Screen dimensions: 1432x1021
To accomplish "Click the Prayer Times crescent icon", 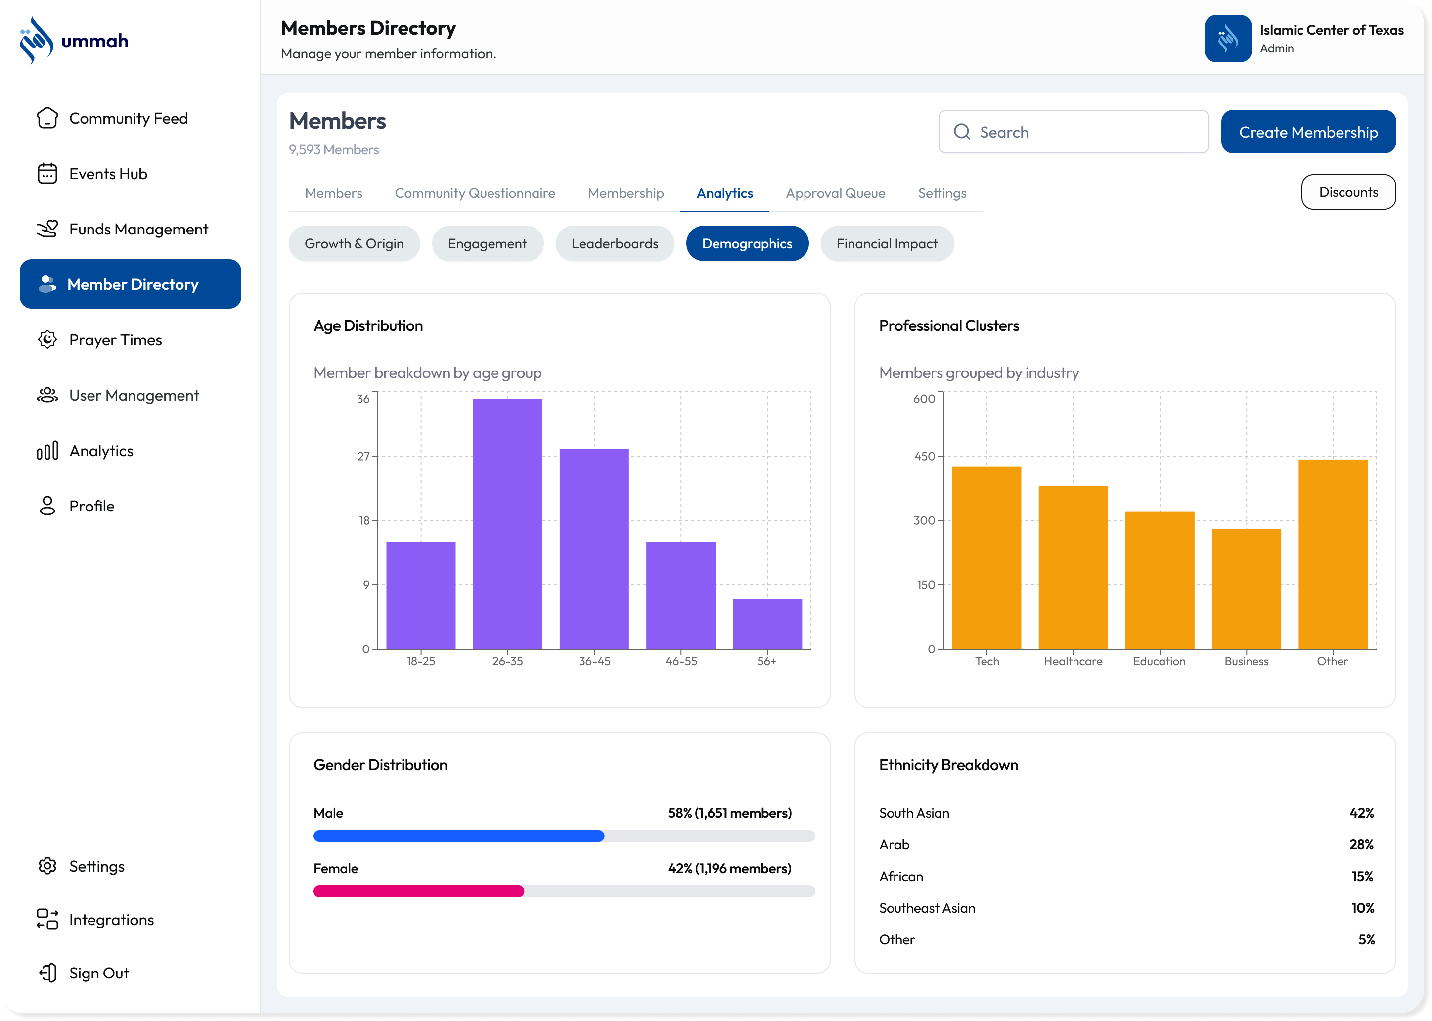I will point(47,339).
